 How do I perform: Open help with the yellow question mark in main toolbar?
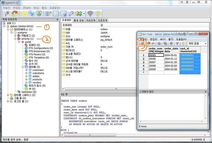point(98,14)
